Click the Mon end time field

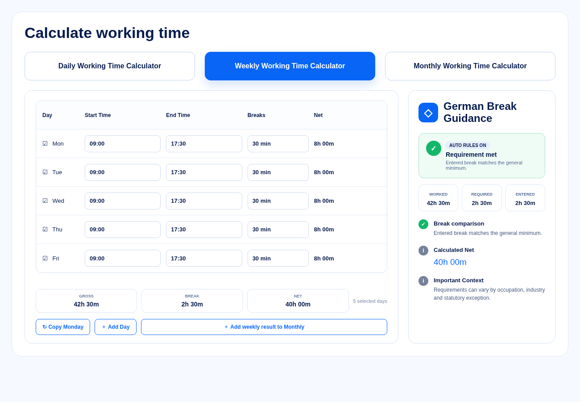[x=204, y=144]
